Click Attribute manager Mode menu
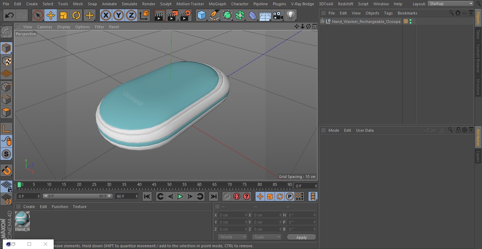The width and height of the screenshot is (482, 249). coord(333,130)
